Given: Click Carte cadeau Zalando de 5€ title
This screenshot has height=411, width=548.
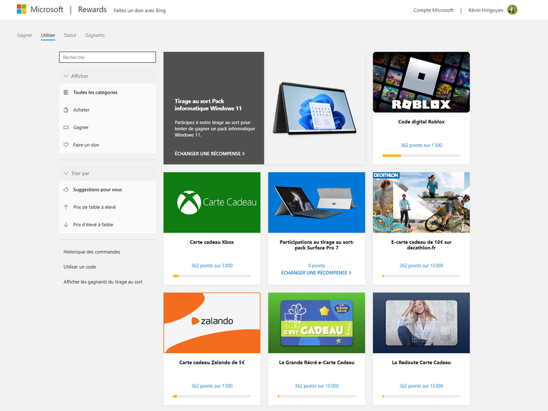Looking at the screenshot, I should point(212,362).
